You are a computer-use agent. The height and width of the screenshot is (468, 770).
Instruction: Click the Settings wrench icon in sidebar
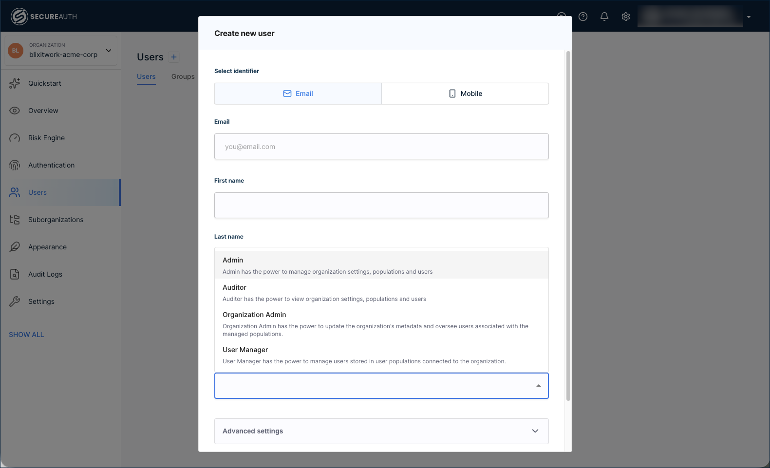15,301
